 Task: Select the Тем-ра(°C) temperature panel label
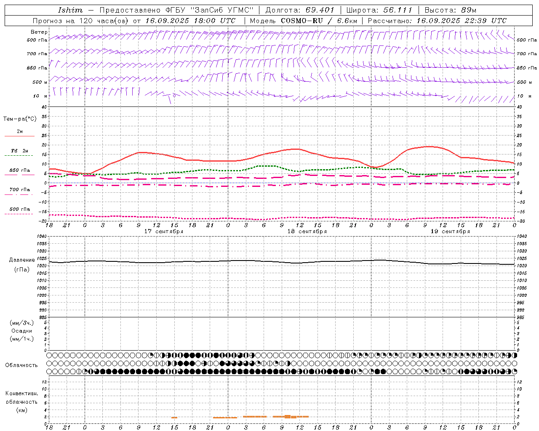tap(20, 119)
